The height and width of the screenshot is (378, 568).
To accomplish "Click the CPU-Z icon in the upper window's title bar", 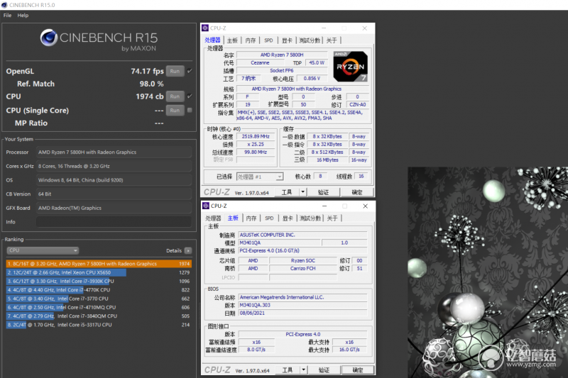I will pos(205,28).
